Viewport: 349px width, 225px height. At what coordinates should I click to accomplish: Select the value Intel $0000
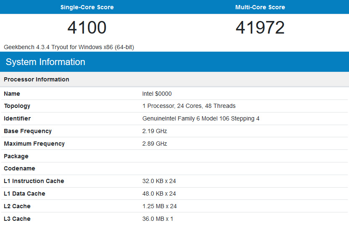(157, 94)
